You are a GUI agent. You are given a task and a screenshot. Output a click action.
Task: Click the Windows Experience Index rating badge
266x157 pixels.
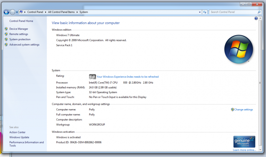92,77
